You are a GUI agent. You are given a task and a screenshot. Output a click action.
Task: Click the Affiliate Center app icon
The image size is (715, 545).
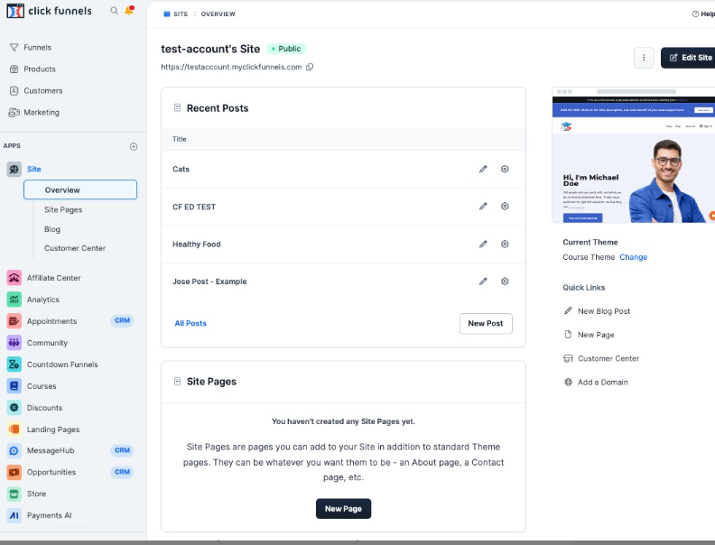(14, 278)
